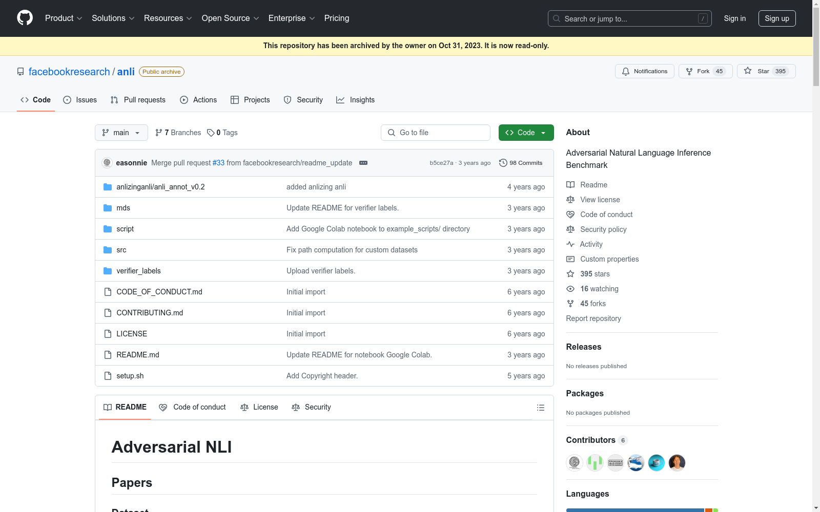820x512 pixels.
Task: Open the Custom properties link
Action: click(609, 259)
